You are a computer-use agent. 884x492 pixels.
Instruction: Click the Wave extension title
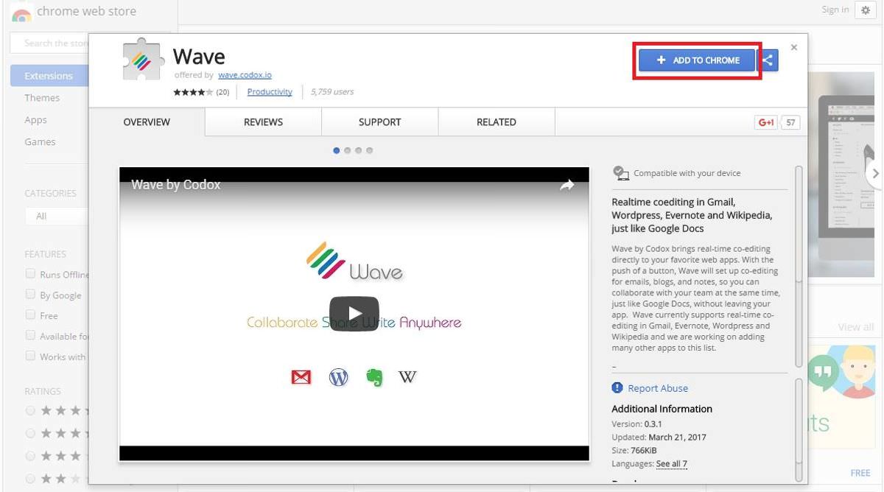point(199,56)
